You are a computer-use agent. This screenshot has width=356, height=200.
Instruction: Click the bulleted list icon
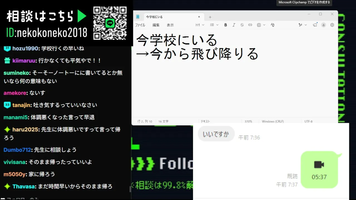pyautogui.click(x=212, y=25)
